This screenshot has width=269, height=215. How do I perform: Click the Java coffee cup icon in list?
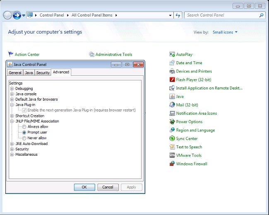pos(172,97)
